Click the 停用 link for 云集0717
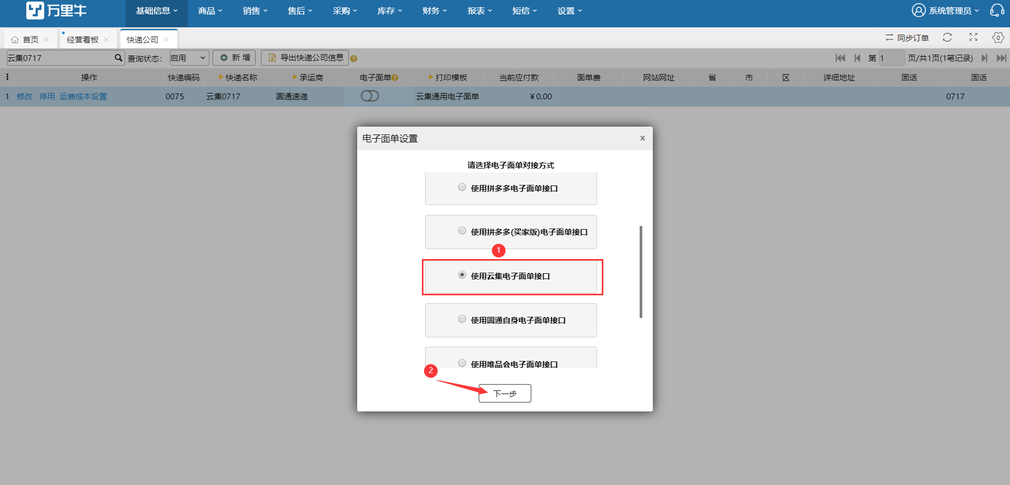Screen dimensions: 1010x485 point(47,97)
